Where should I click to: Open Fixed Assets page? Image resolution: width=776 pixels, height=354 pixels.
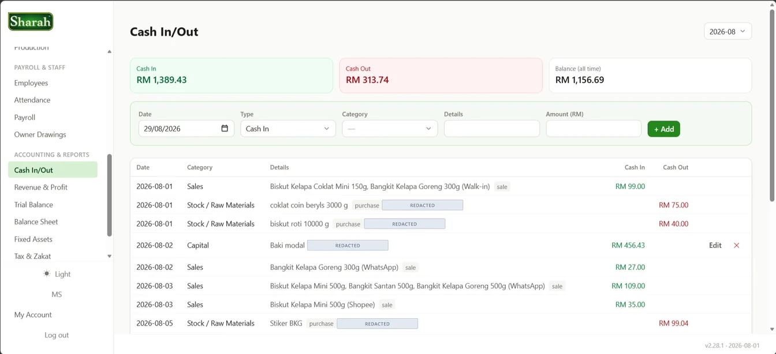pos(33,239)
